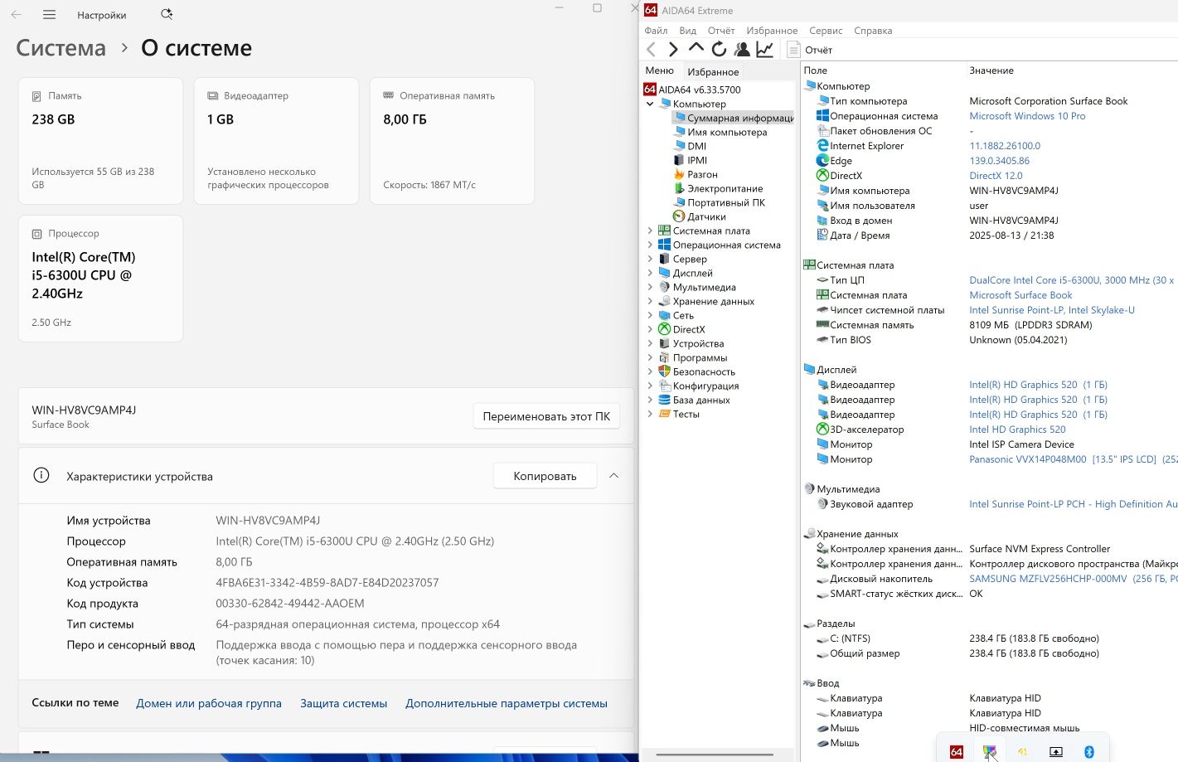This screenshot has width=1178, height=762.
Task: Expand the Сервер tree branch
Action: tap(650, 259)
